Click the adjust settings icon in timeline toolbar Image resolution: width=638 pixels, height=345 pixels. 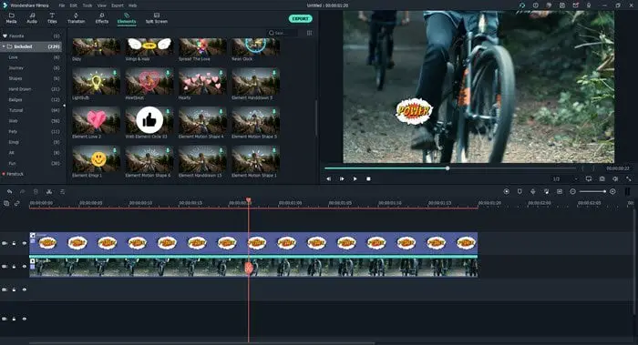[63, 192]
